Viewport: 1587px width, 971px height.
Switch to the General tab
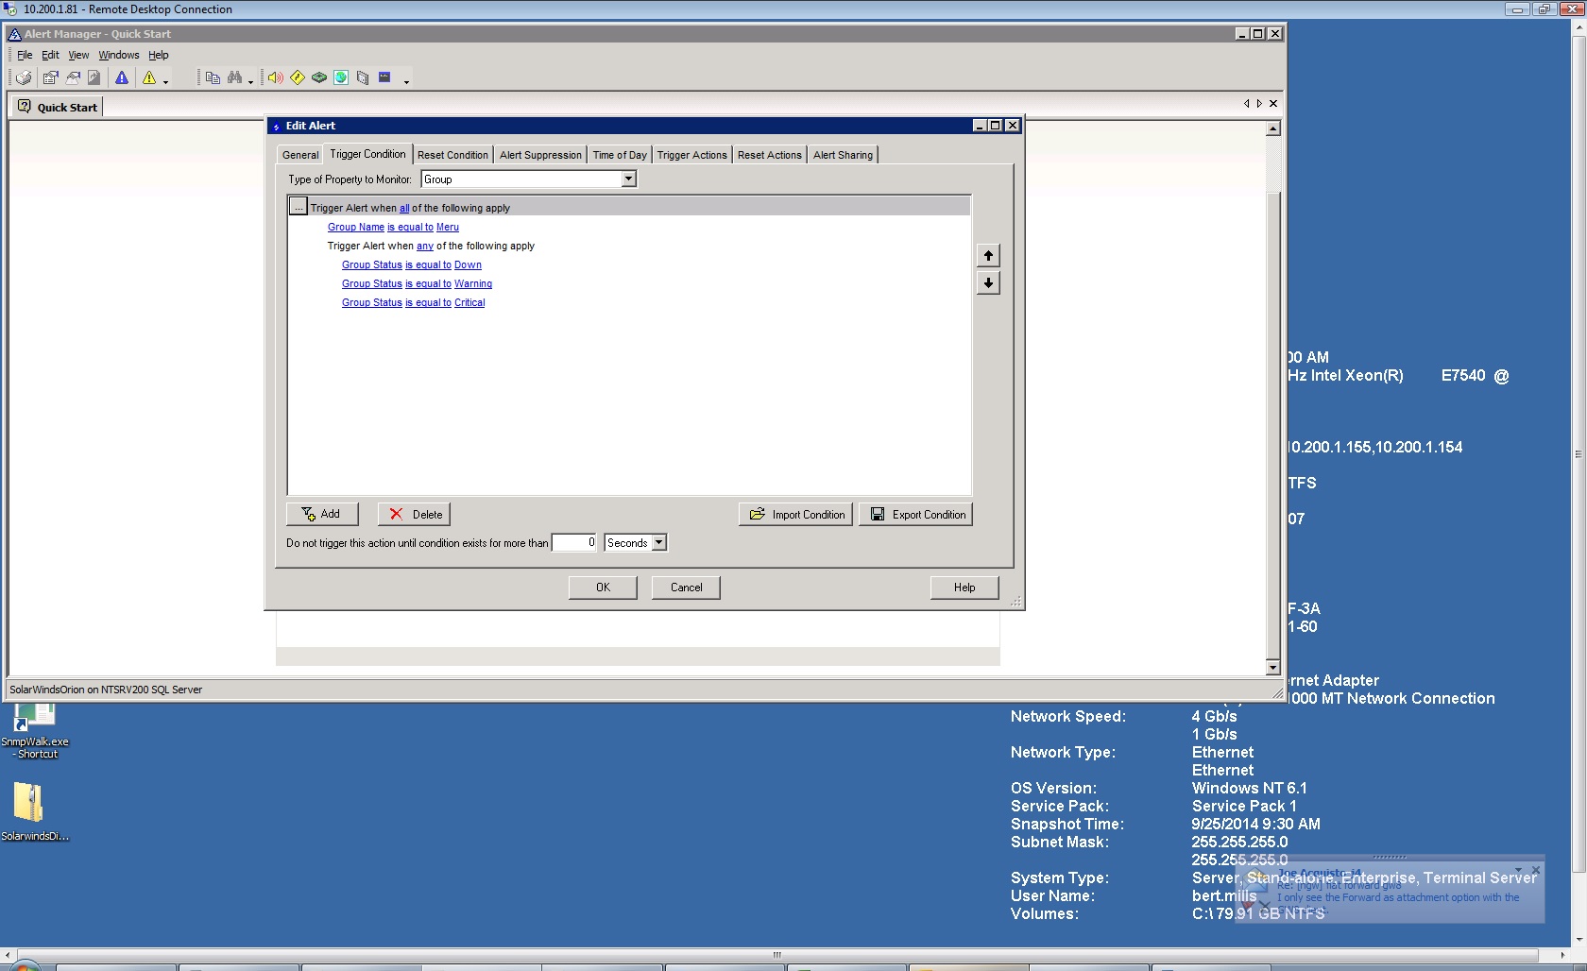coord(300,155)
